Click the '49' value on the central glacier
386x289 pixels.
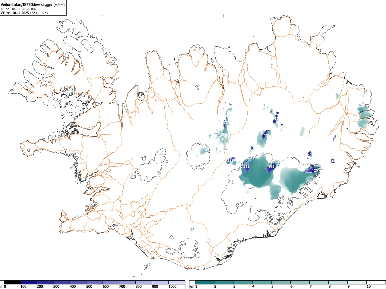(207, 150)
